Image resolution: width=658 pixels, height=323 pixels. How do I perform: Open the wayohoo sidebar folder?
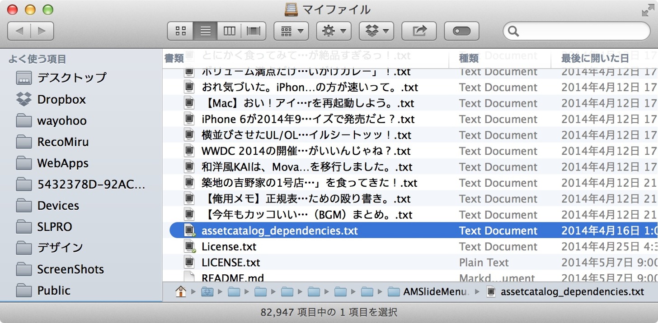tap(51, 120)
